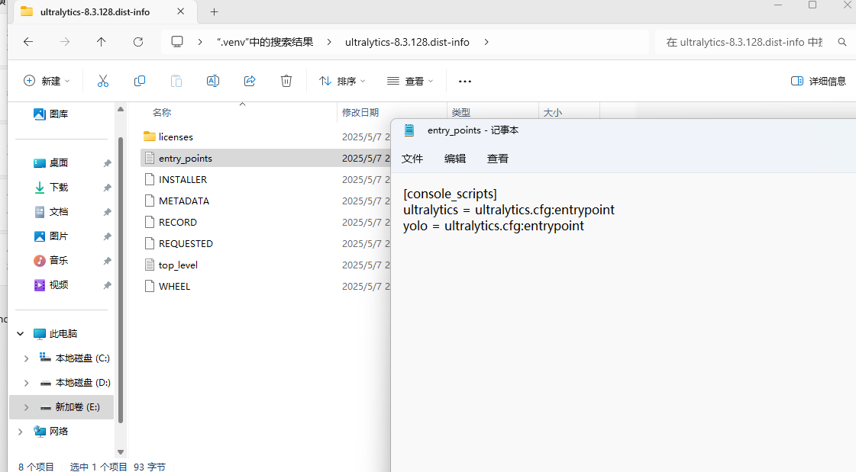Select the INSTALLER file

coord(183,179)
